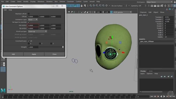Viewport: 176px width, 99px height.
Task: Toggle Maintain offset checkbox
Action: click(x=29, y=14)
